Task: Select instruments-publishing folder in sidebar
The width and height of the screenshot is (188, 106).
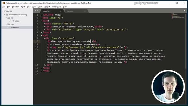Action: click(x=18, y=14)
